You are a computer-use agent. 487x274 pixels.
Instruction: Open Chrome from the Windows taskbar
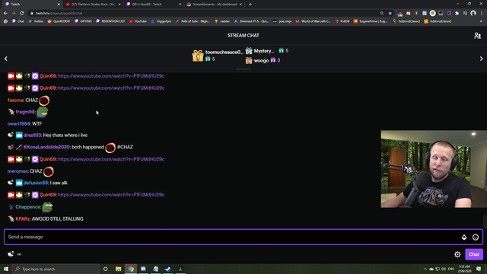pos(131,269)
